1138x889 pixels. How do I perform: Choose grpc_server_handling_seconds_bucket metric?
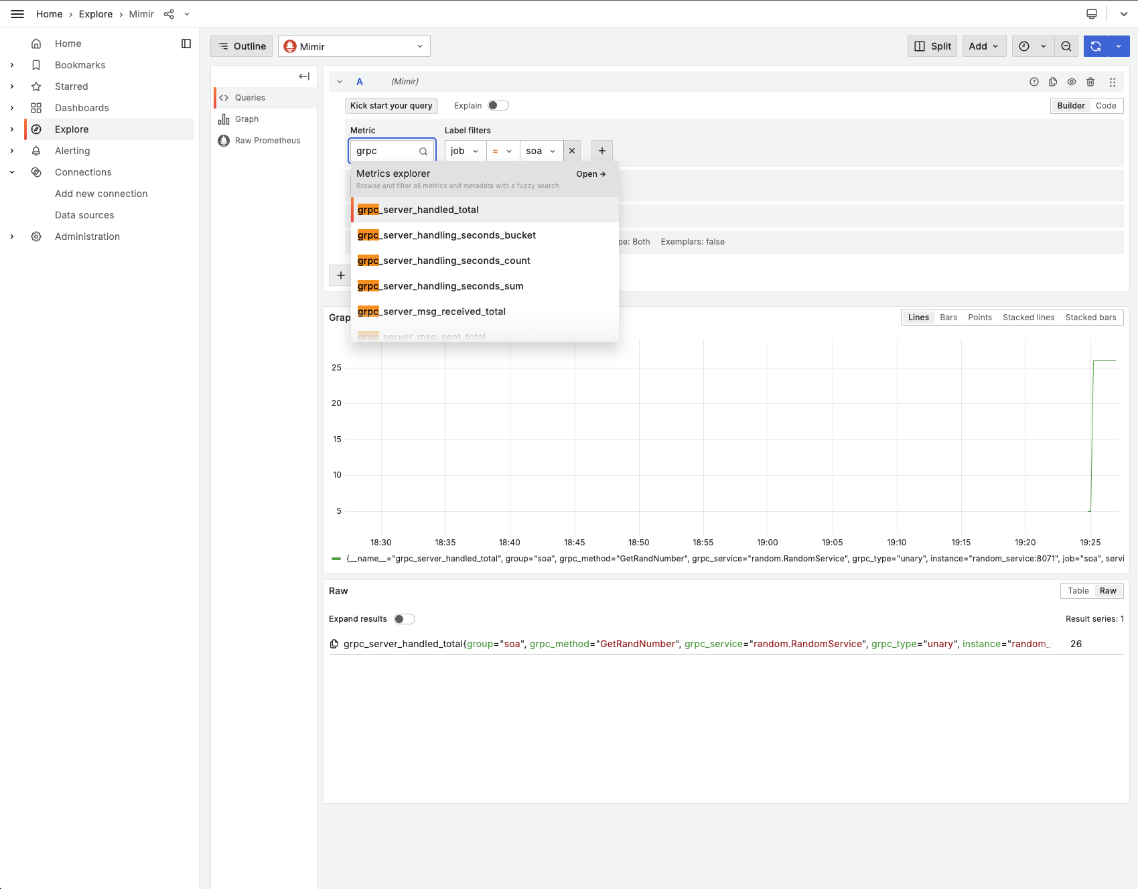(x=485, y=235)
